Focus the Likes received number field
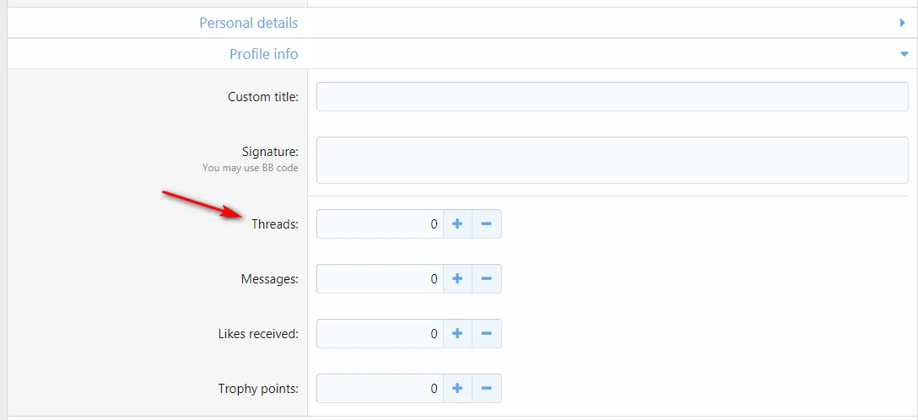The image size is (918, 420). pyautogui.click(x=380, y=334)
